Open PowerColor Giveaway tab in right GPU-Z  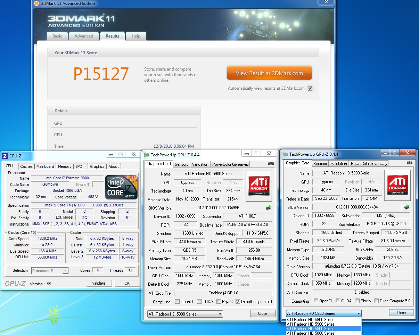pos(369,164)
